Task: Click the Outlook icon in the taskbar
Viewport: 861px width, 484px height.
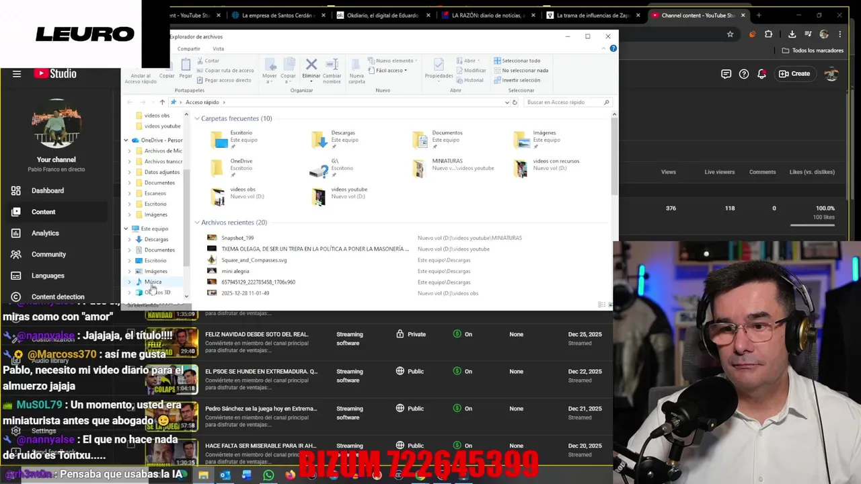Action: 225,475
